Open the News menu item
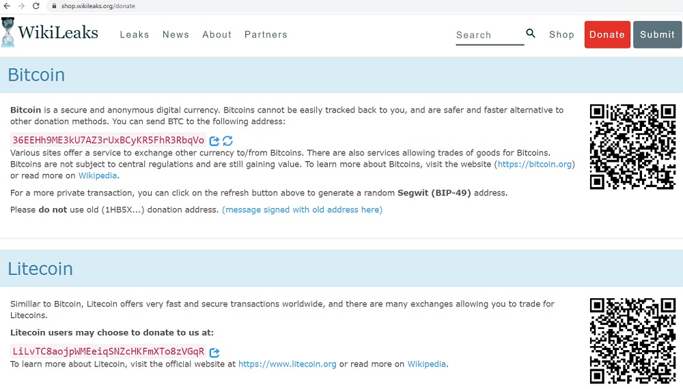Image resolution: width=683 pixels, height=389 pixels. click(176, 35)
